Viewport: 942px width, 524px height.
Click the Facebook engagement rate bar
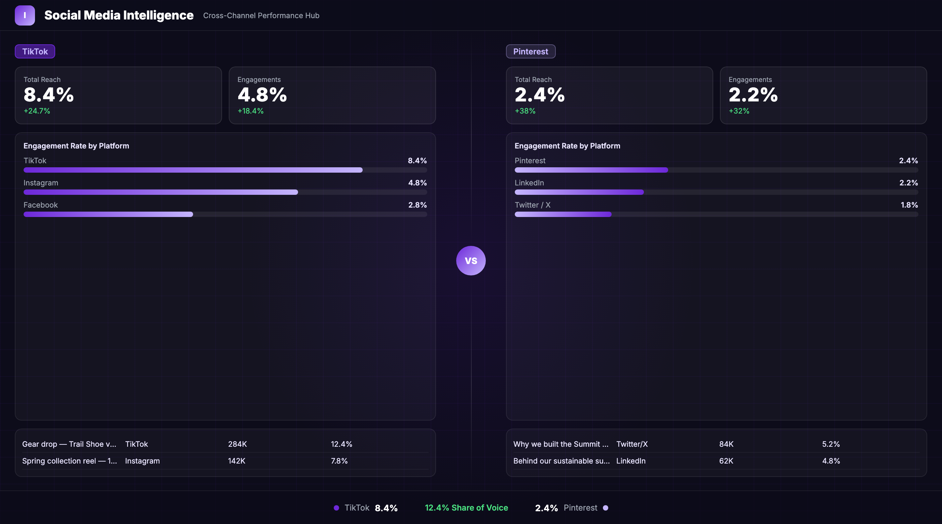point(225,215)
